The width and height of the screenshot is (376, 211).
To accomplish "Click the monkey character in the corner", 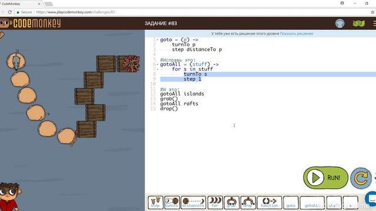I will coord(9,197).
